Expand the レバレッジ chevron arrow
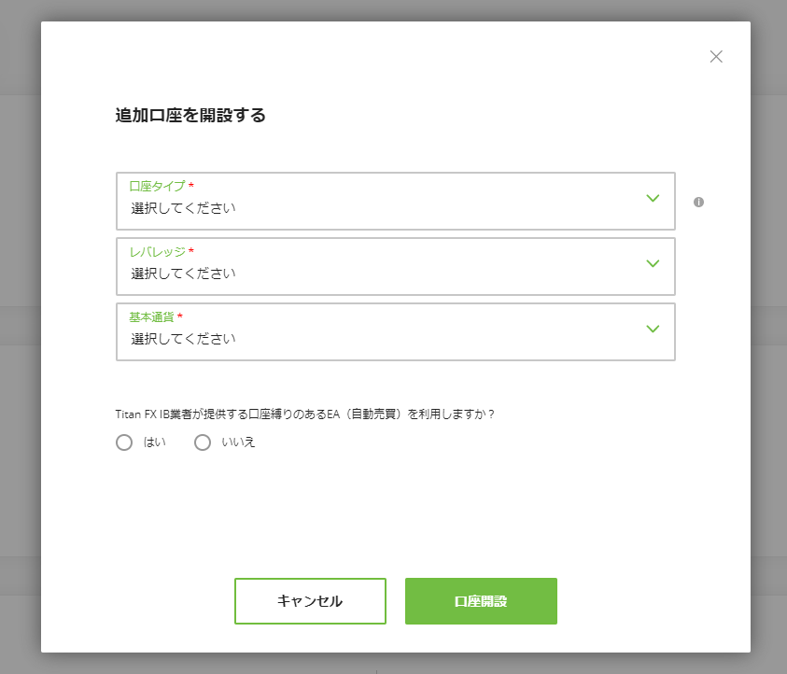Viewport: 787px width, 674px height. coord(653,263)
